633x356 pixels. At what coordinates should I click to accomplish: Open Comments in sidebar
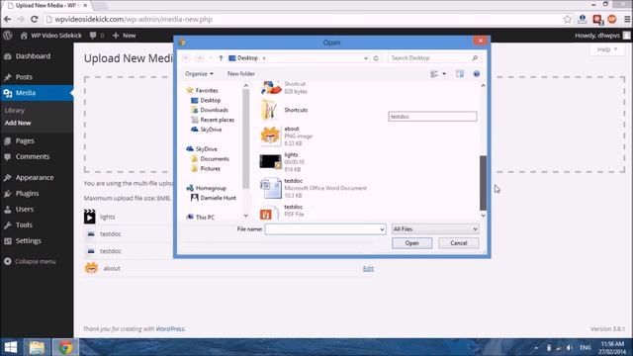coord(33,156)
